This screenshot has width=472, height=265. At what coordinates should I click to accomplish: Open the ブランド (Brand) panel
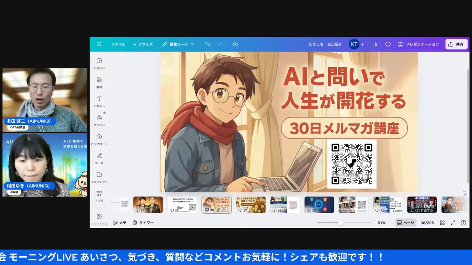(x=99, y=121)
